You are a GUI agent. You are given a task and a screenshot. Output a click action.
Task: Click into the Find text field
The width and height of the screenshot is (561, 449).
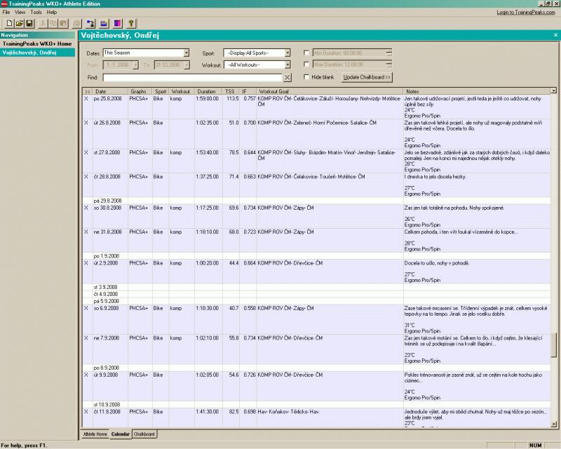pyautogui.click(x=192, y=77)
